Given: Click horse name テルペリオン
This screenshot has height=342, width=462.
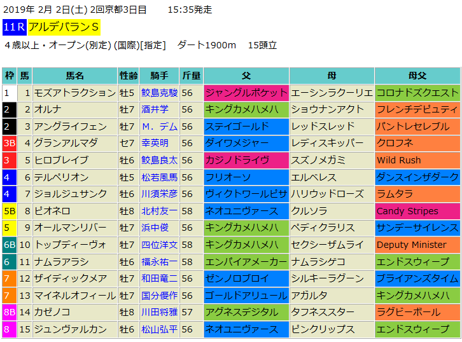Looking at the screenshot, I should (61, 177).
